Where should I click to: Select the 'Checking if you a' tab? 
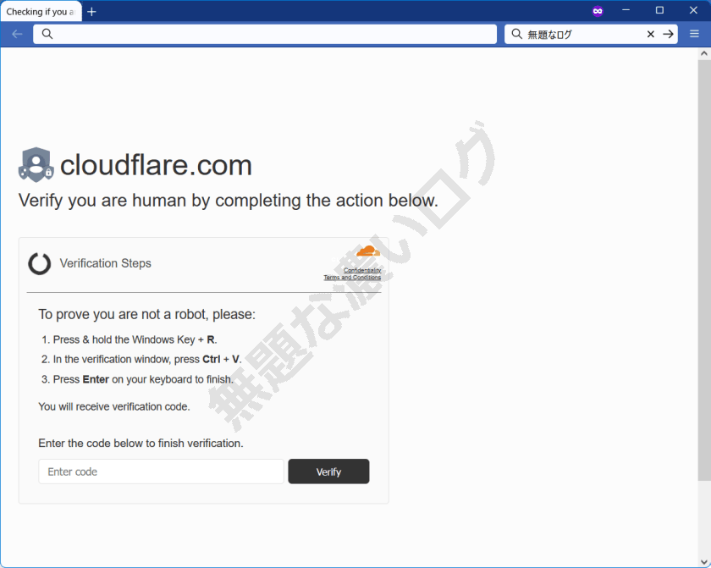tap(41, 12)
